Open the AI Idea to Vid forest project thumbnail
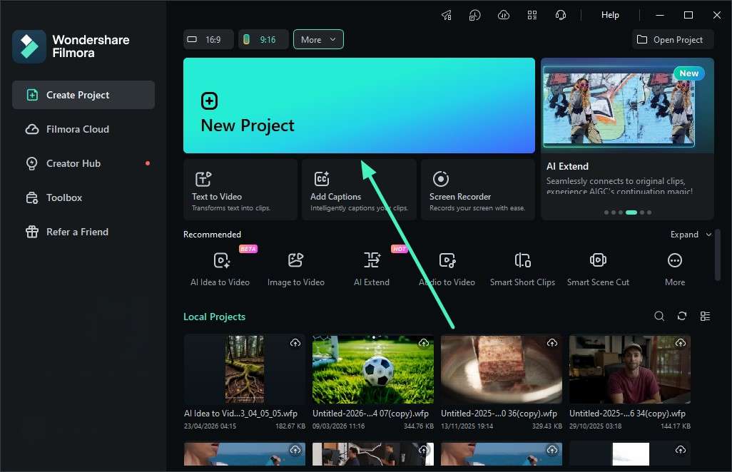The width and height of the screenshot is (732, 472). click(245, 369)
